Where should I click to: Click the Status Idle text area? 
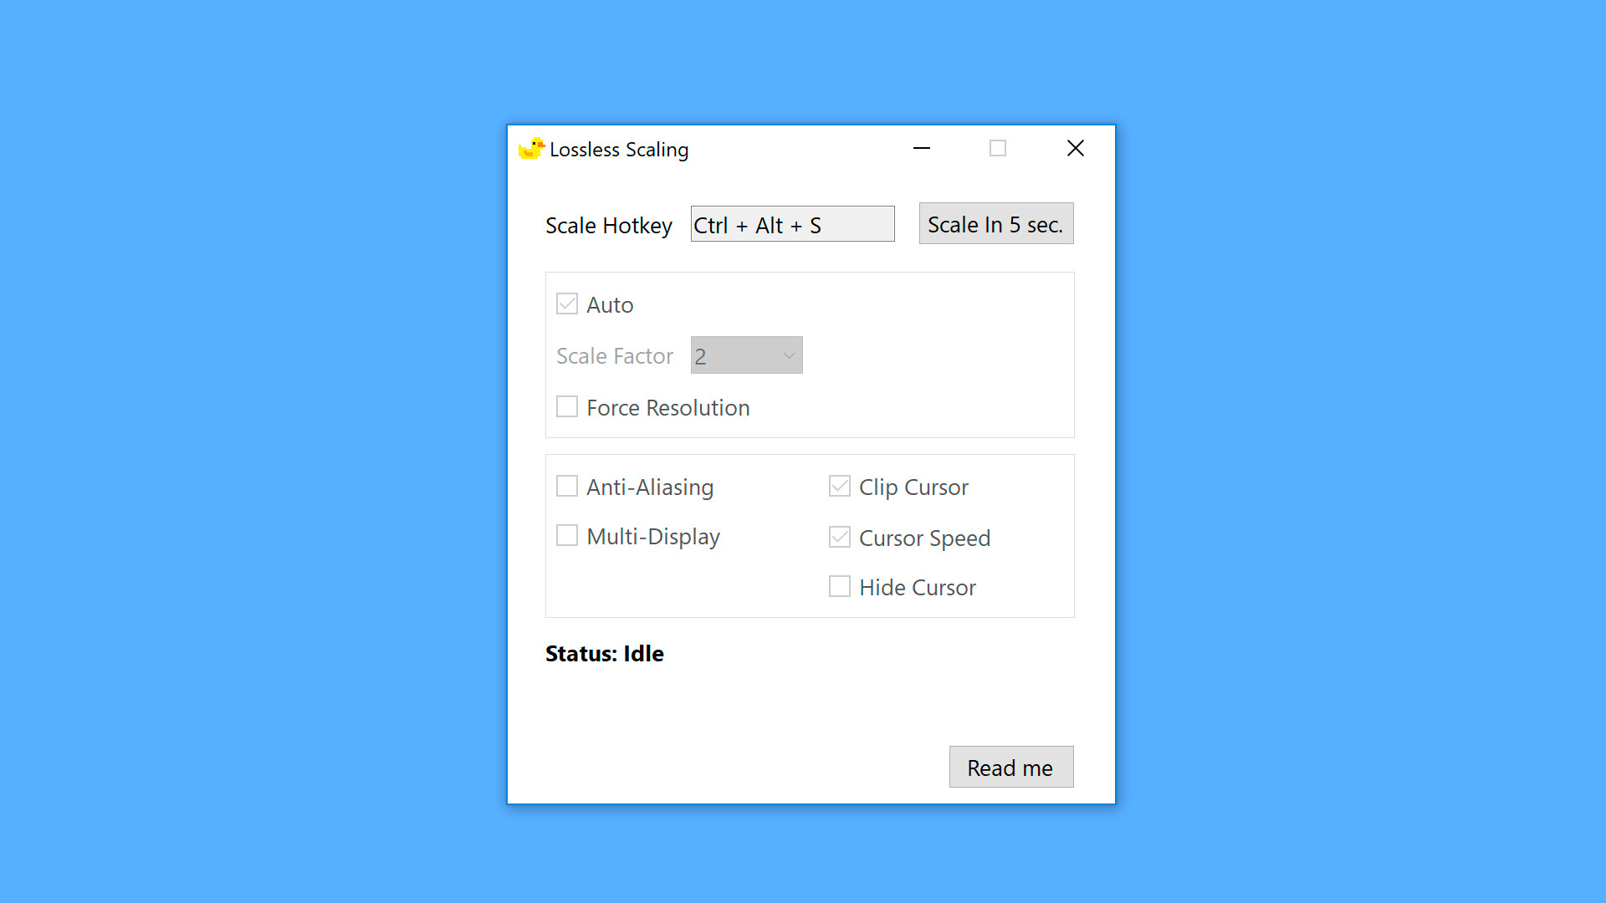(605, 653)
